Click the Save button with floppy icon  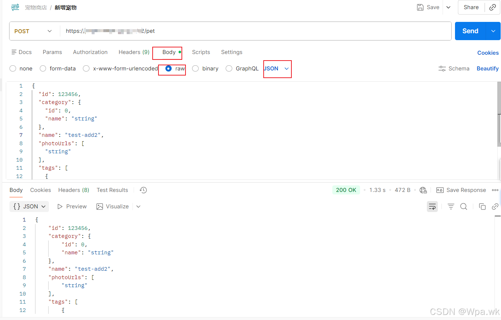coord(428,7)
